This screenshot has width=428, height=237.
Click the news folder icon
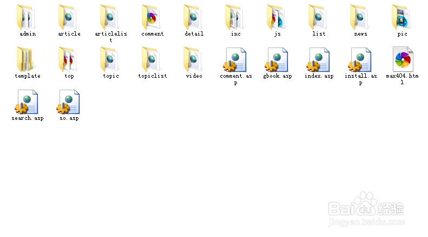[x=360, y=17]
